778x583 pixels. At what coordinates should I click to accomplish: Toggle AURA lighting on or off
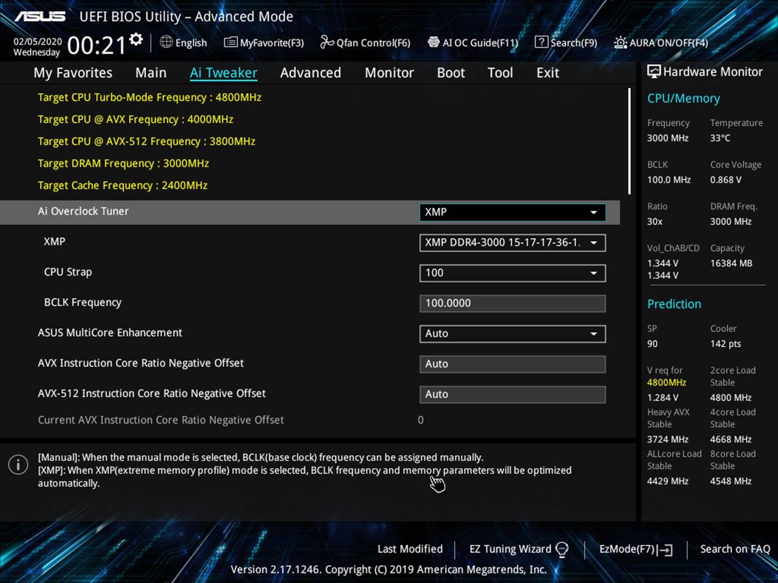(661, 42)
